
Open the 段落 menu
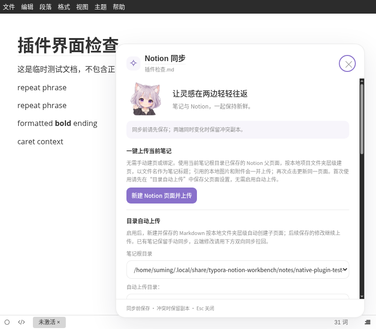click(x=46, y=7)
